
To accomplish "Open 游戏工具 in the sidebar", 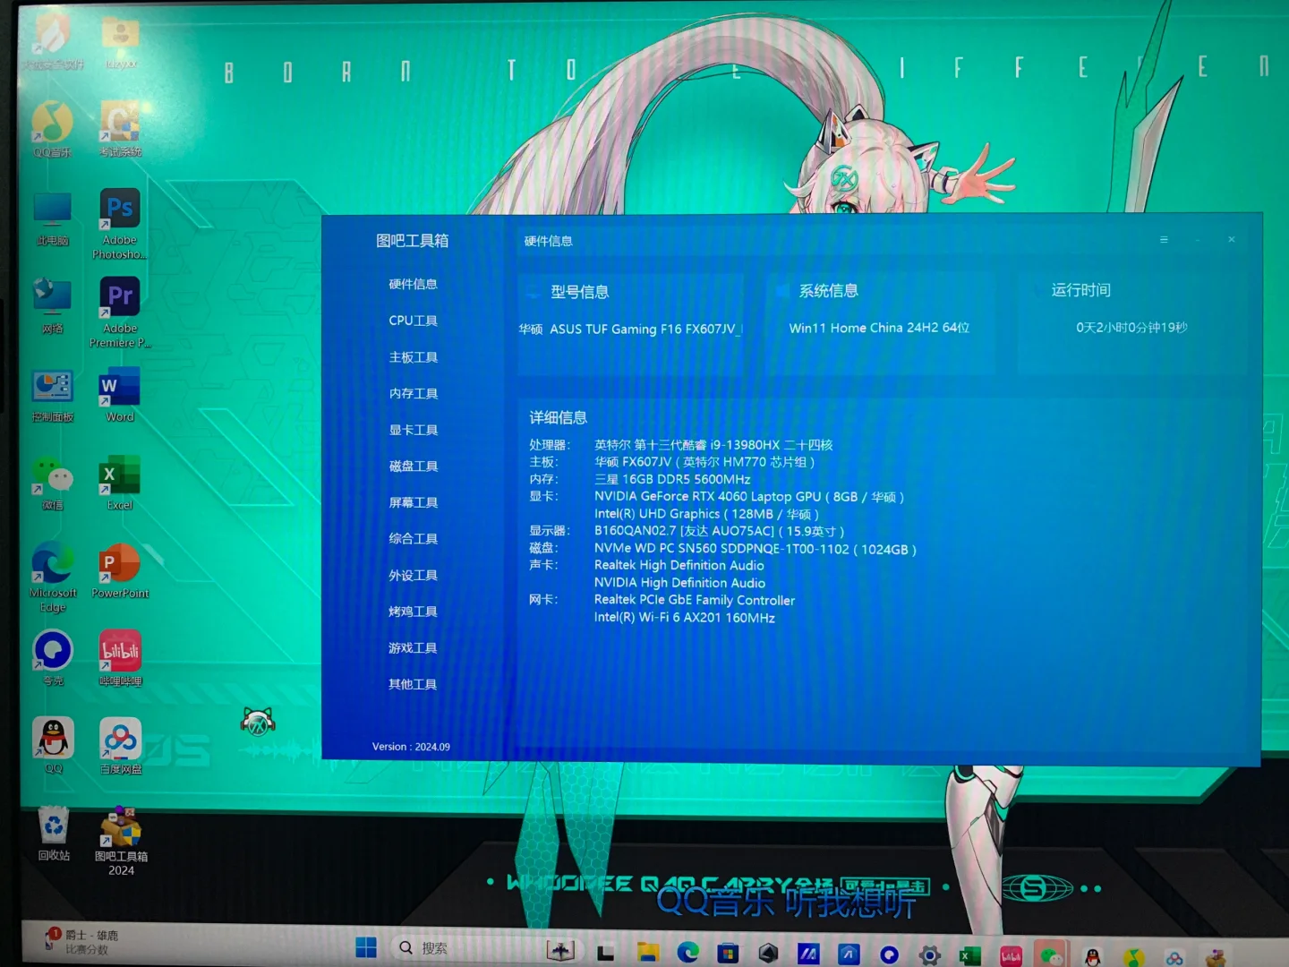I will (x=413, y=647).
